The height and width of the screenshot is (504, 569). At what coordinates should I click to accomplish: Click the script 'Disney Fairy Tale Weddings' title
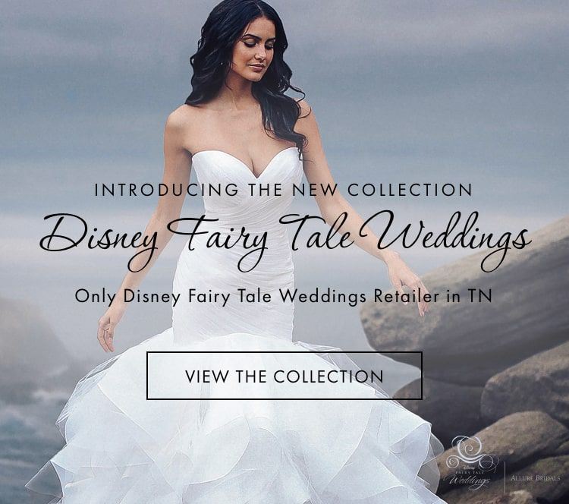pos(284,241)
